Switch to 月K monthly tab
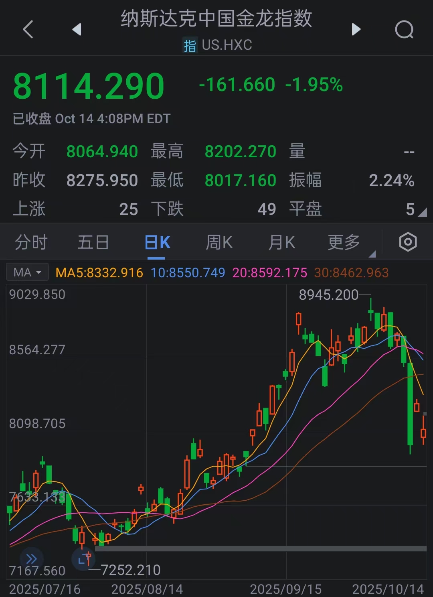Viewport: 433px width, 597px height. coord(282,242)
